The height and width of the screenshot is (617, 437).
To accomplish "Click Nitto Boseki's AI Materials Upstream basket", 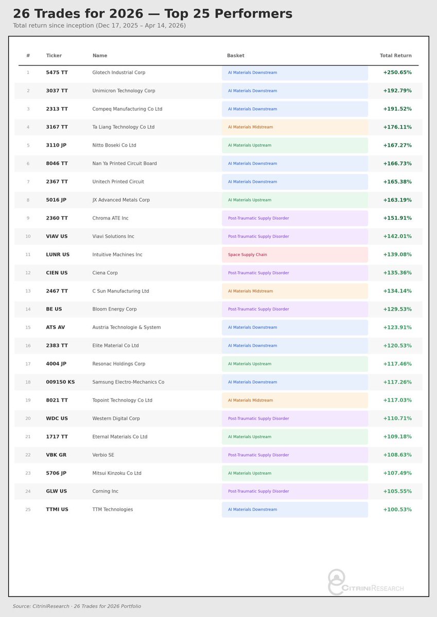I will (295, 146).
